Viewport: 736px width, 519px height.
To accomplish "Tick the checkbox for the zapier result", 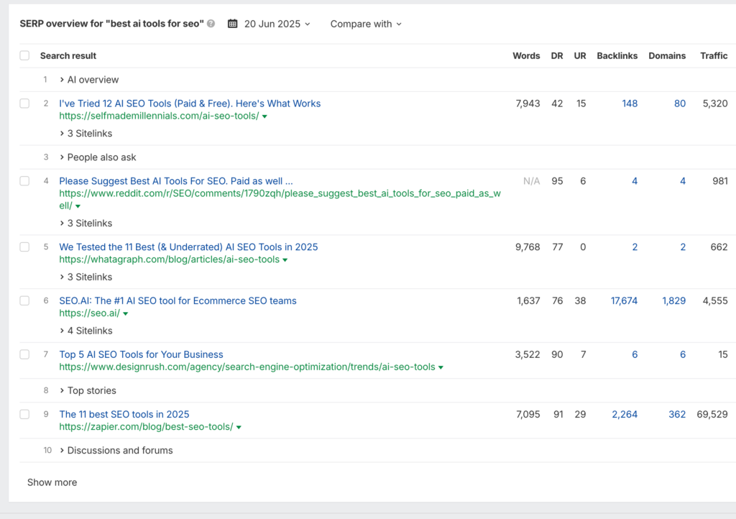I will coord(25,414).
